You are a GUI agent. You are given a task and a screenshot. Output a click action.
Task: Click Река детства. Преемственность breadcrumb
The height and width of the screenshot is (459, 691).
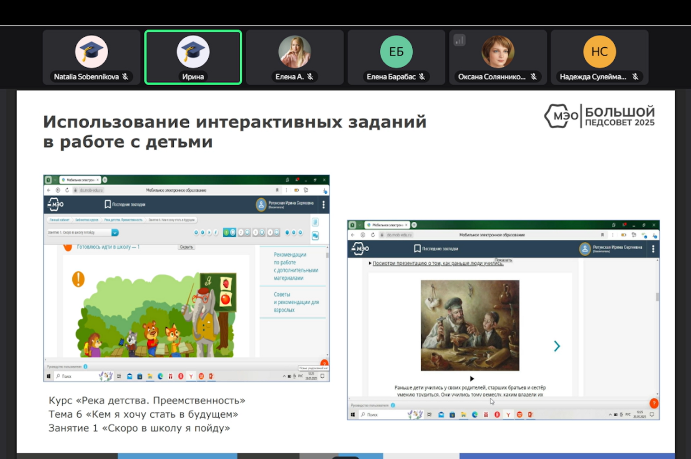[x=123, y=220]
